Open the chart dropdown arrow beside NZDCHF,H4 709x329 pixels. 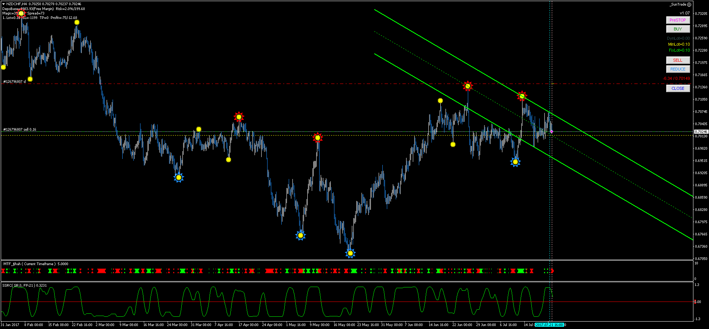pyautogui.click(x=3, y=4)
